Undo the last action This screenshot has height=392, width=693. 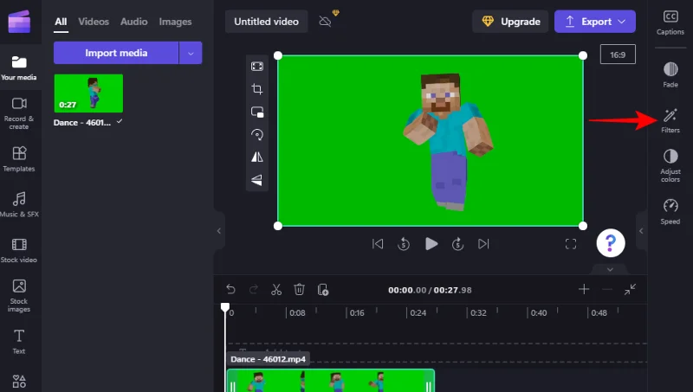point(230,290)
